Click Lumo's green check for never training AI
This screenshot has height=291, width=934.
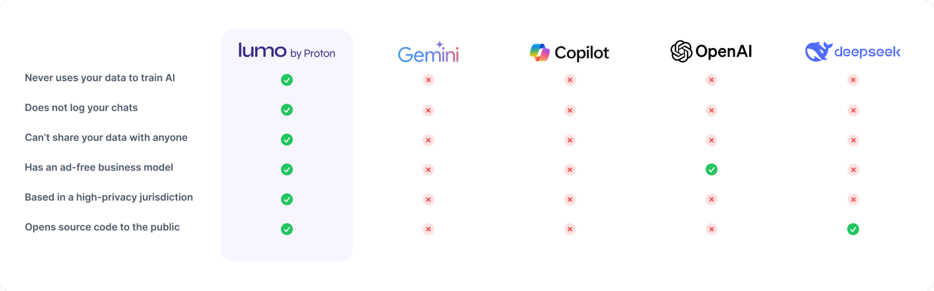[287, 80]
